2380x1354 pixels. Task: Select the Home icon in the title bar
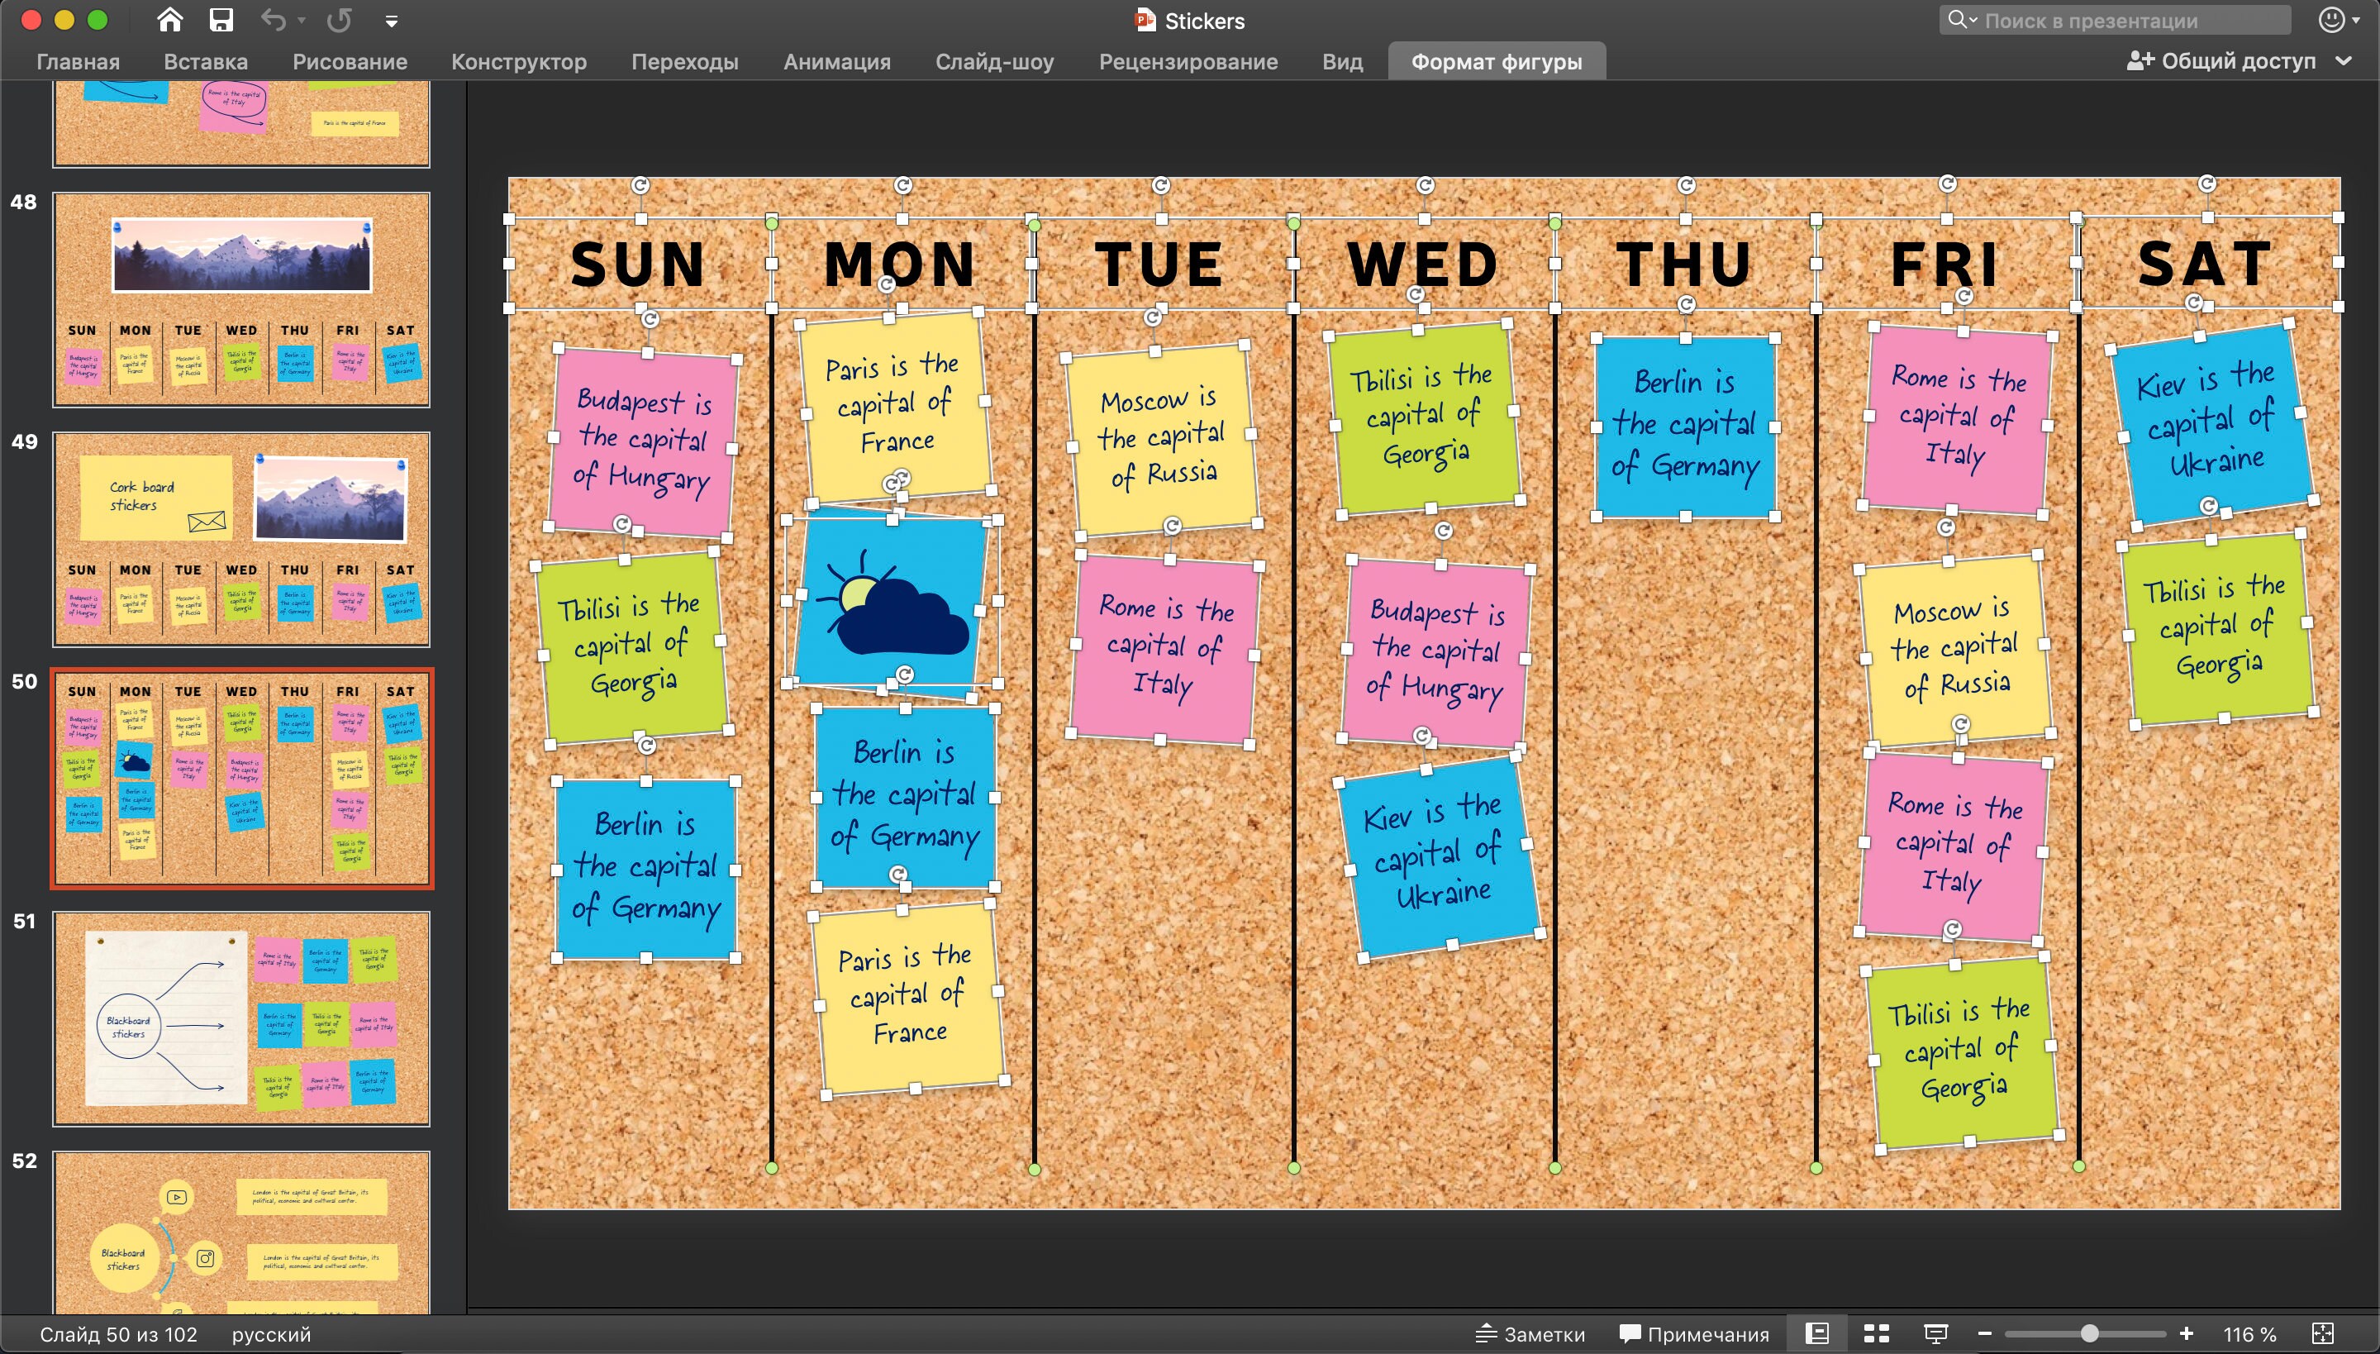tap(170, 20)
